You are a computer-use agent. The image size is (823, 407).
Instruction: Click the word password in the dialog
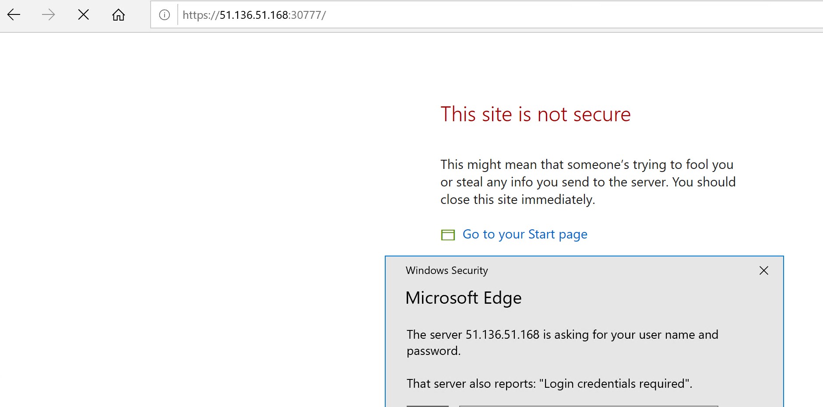(433, 351)
